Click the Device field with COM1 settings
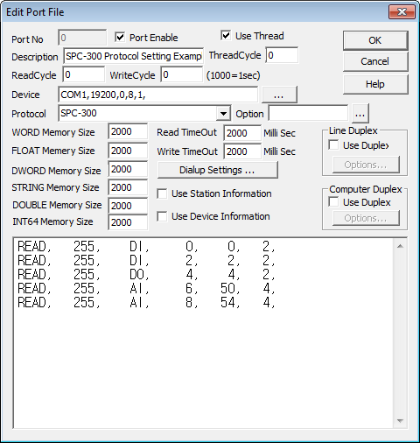 click(157, 95)
